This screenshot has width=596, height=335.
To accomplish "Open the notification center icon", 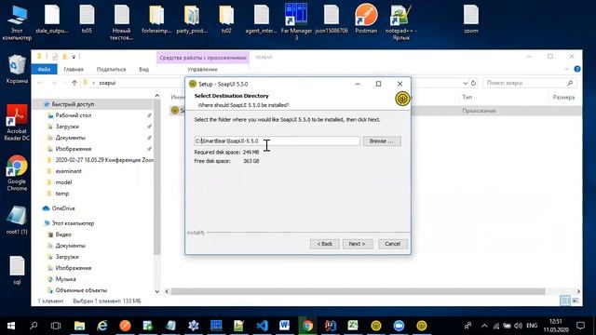I will (x=580, y=326).
